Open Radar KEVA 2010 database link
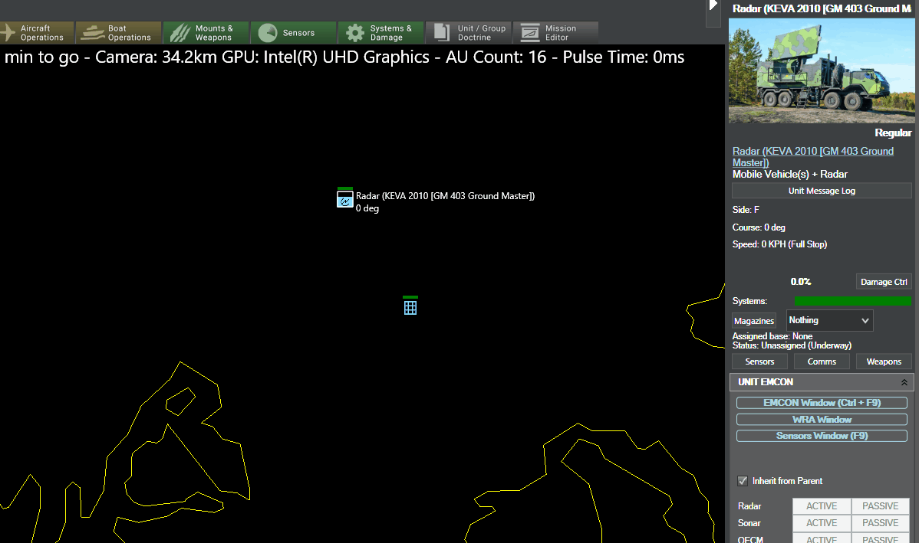 click(813, 157)
